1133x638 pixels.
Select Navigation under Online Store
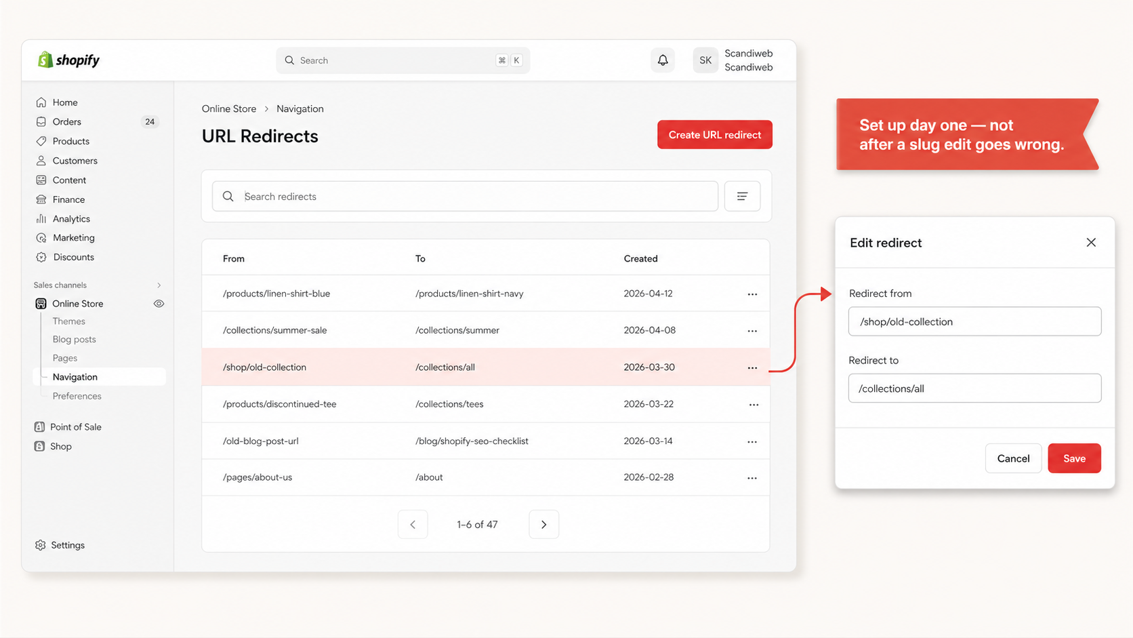coord(74,376)
